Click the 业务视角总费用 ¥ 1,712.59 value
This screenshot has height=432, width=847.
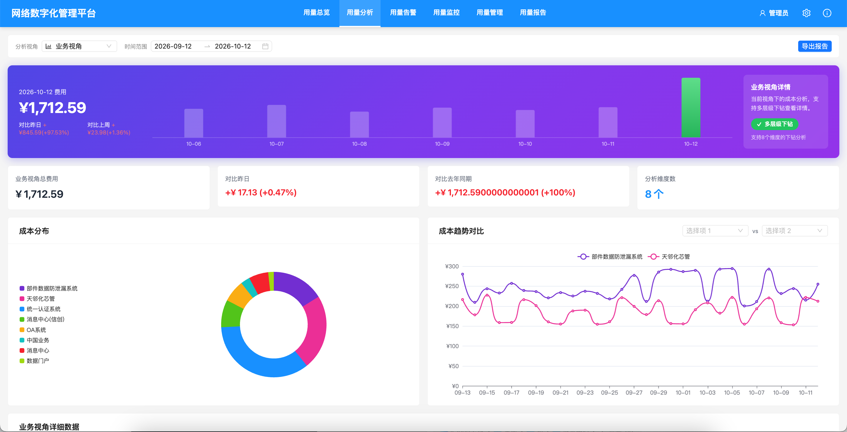click(39, 194)
